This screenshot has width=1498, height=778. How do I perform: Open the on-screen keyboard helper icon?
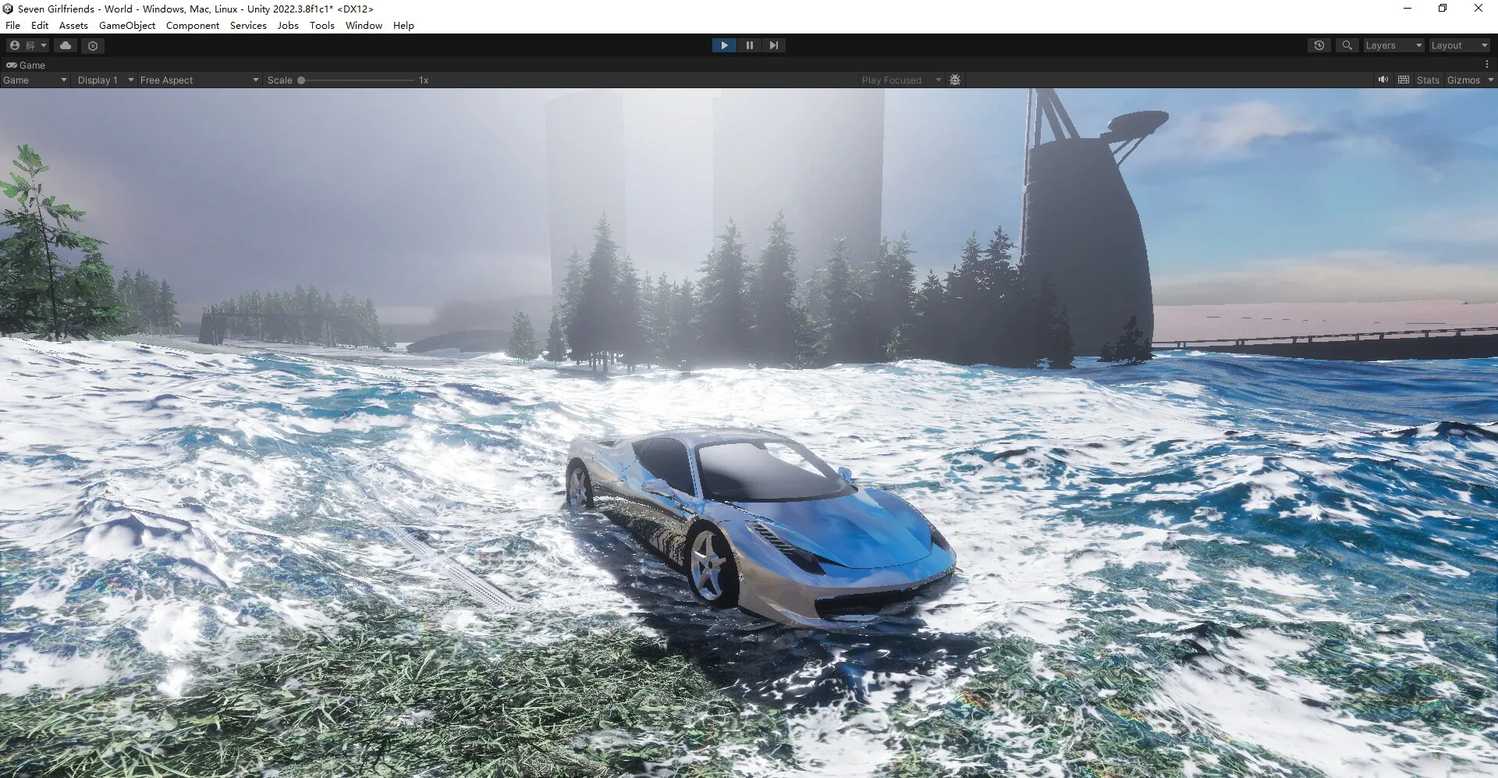1403,80
